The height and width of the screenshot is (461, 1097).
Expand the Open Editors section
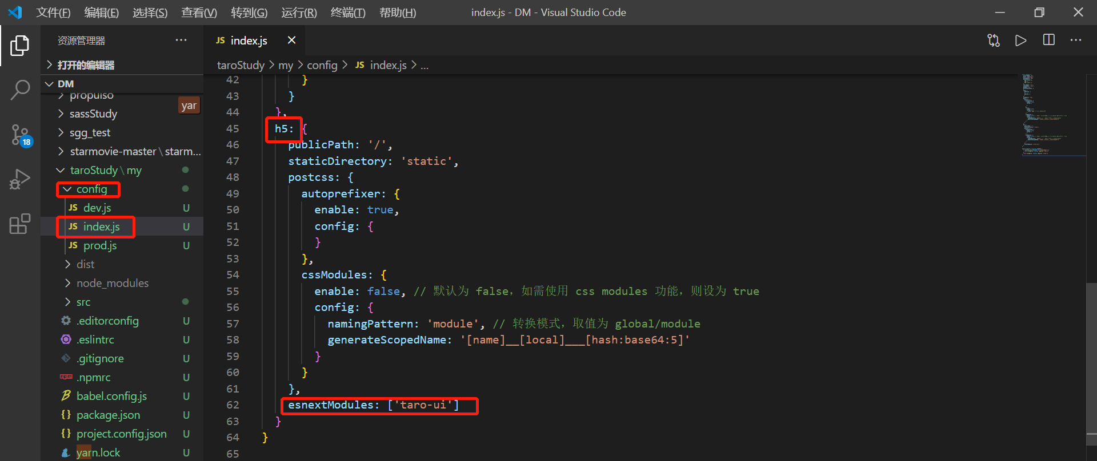click(x=122, y=65)
